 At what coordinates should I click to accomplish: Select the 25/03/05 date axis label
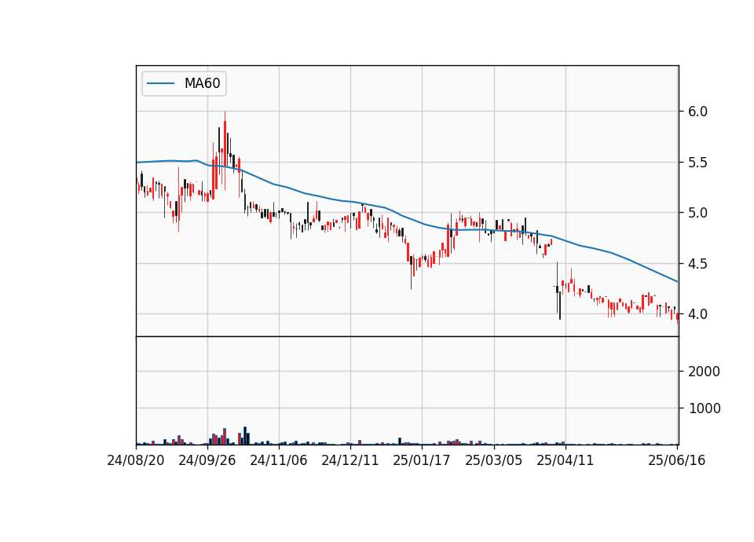[494, 460]
